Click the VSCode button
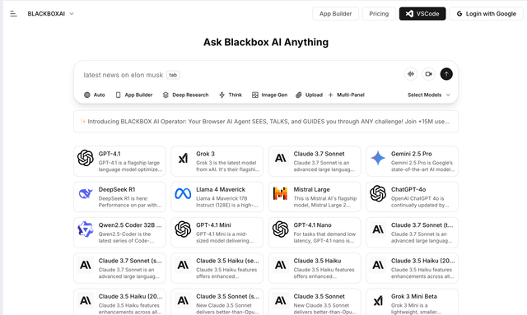This screenshot has height=315, width=527. click(422, 14)
